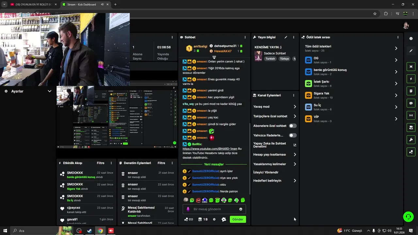Open Kanal Eylemleri panel three-dot menu
This screenshot has width=418, height=235.
pos(294,95)
